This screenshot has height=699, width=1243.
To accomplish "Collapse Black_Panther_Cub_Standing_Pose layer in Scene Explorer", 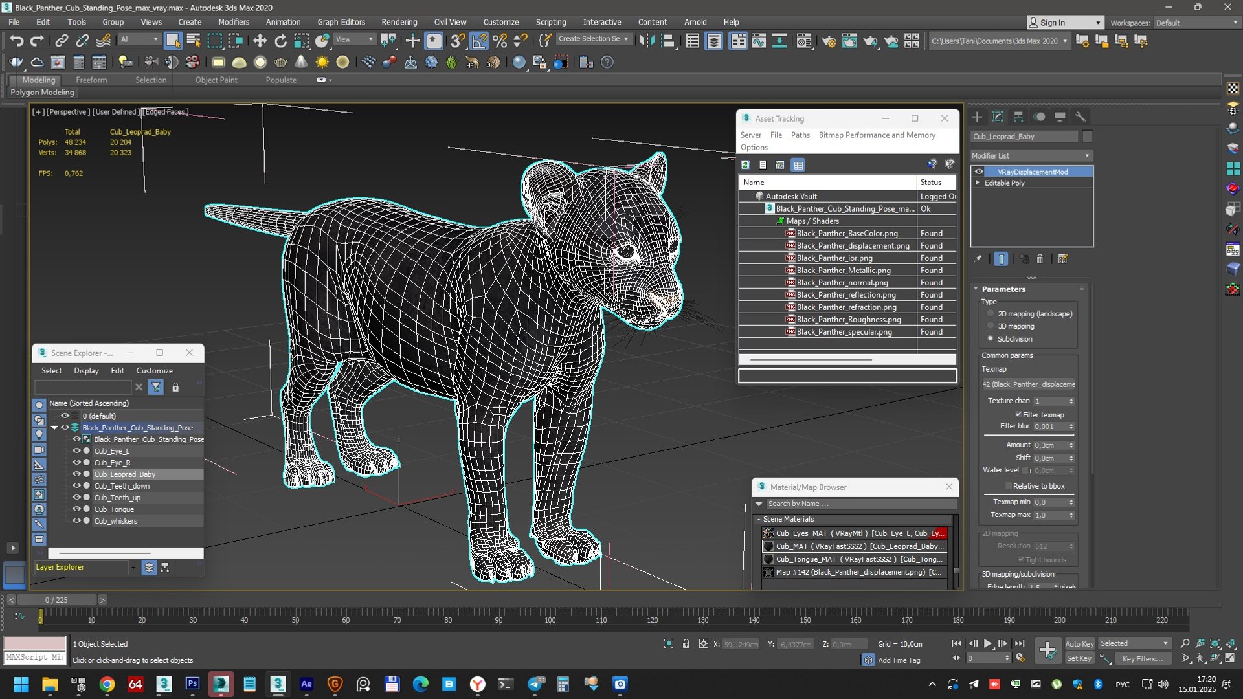I will (x=54, y=428).
